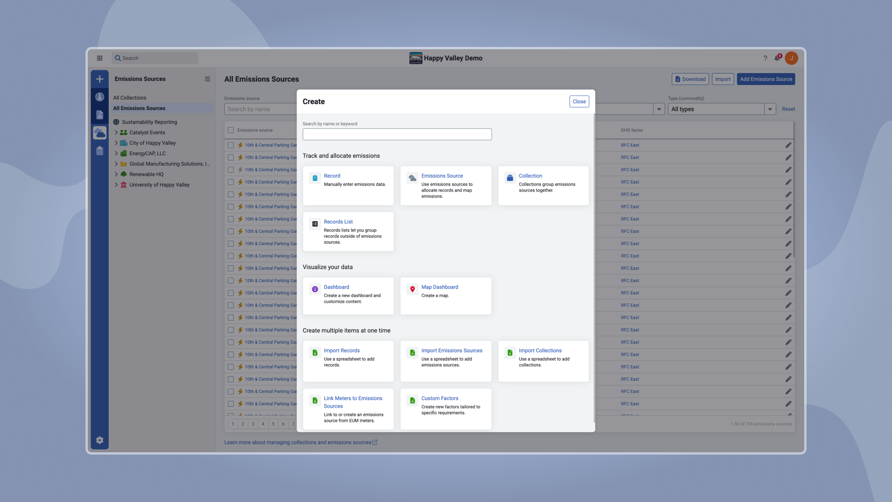Open the notifications bell
Image resolution: width=892 pixels, height=502 pixels.
point(777,58)
